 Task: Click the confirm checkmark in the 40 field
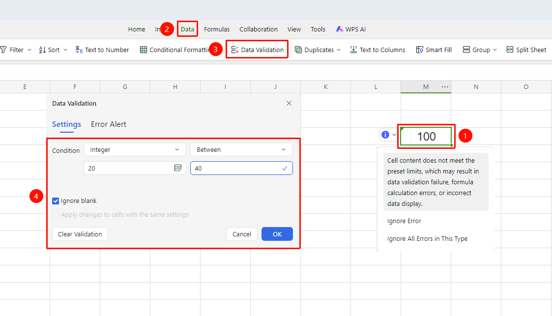click(x=285, y=168)
